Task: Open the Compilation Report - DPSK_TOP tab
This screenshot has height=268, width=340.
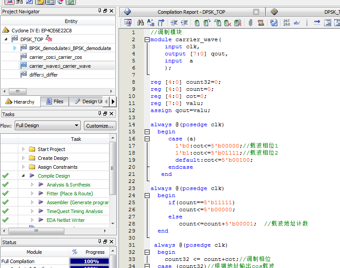Action: click(x=191, y=12)
